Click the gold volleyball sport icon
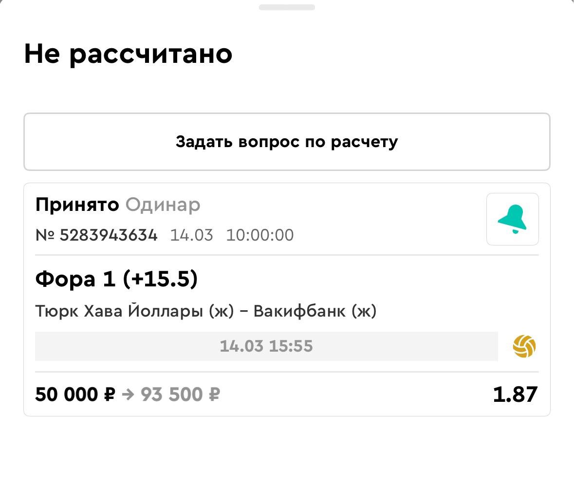 pos(524,346)
